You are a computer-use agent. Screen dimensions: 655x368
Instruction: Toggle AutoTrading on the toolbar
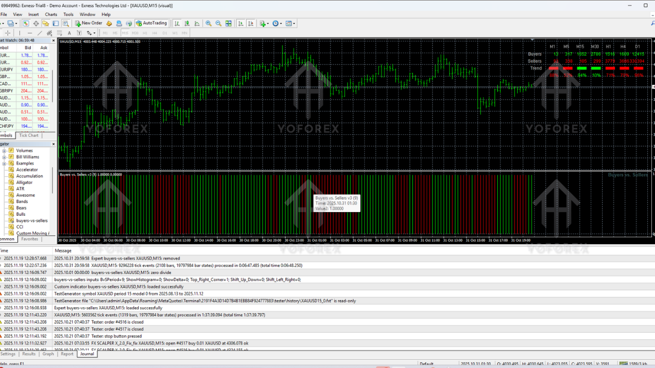pyautogui.click(x=151, y=23)
